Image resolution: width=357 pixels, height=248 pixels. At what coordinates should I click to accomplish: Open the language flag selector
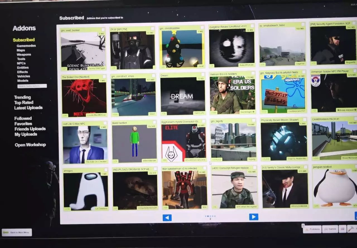(x=342, y=229)
